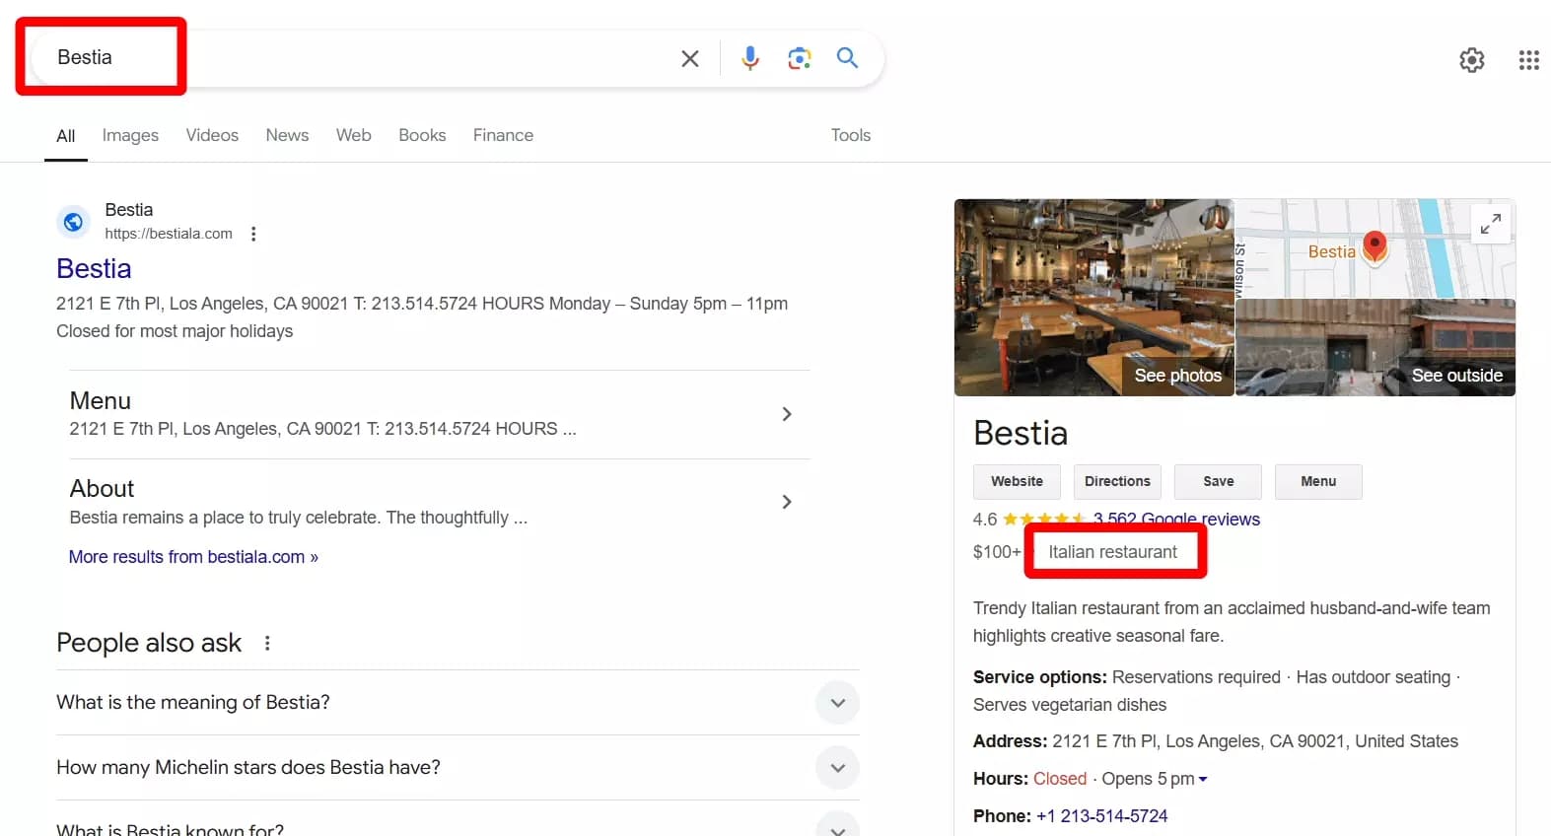Expand 'What is the meaning of Bestia?'
This screenshot has height=836, width=1551.
click(458, 703)
